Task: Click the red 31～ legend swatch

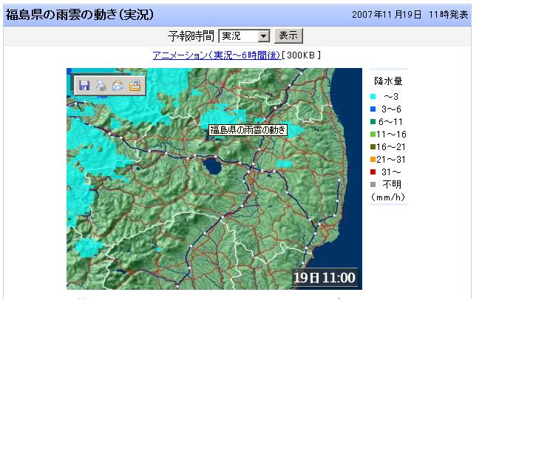Action: [373, 172]
